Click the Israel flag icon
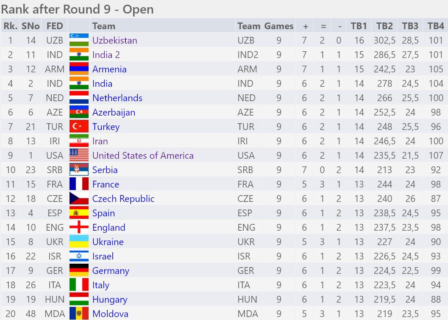The height and width of the screenshot is (320, 448). (79, 256)
